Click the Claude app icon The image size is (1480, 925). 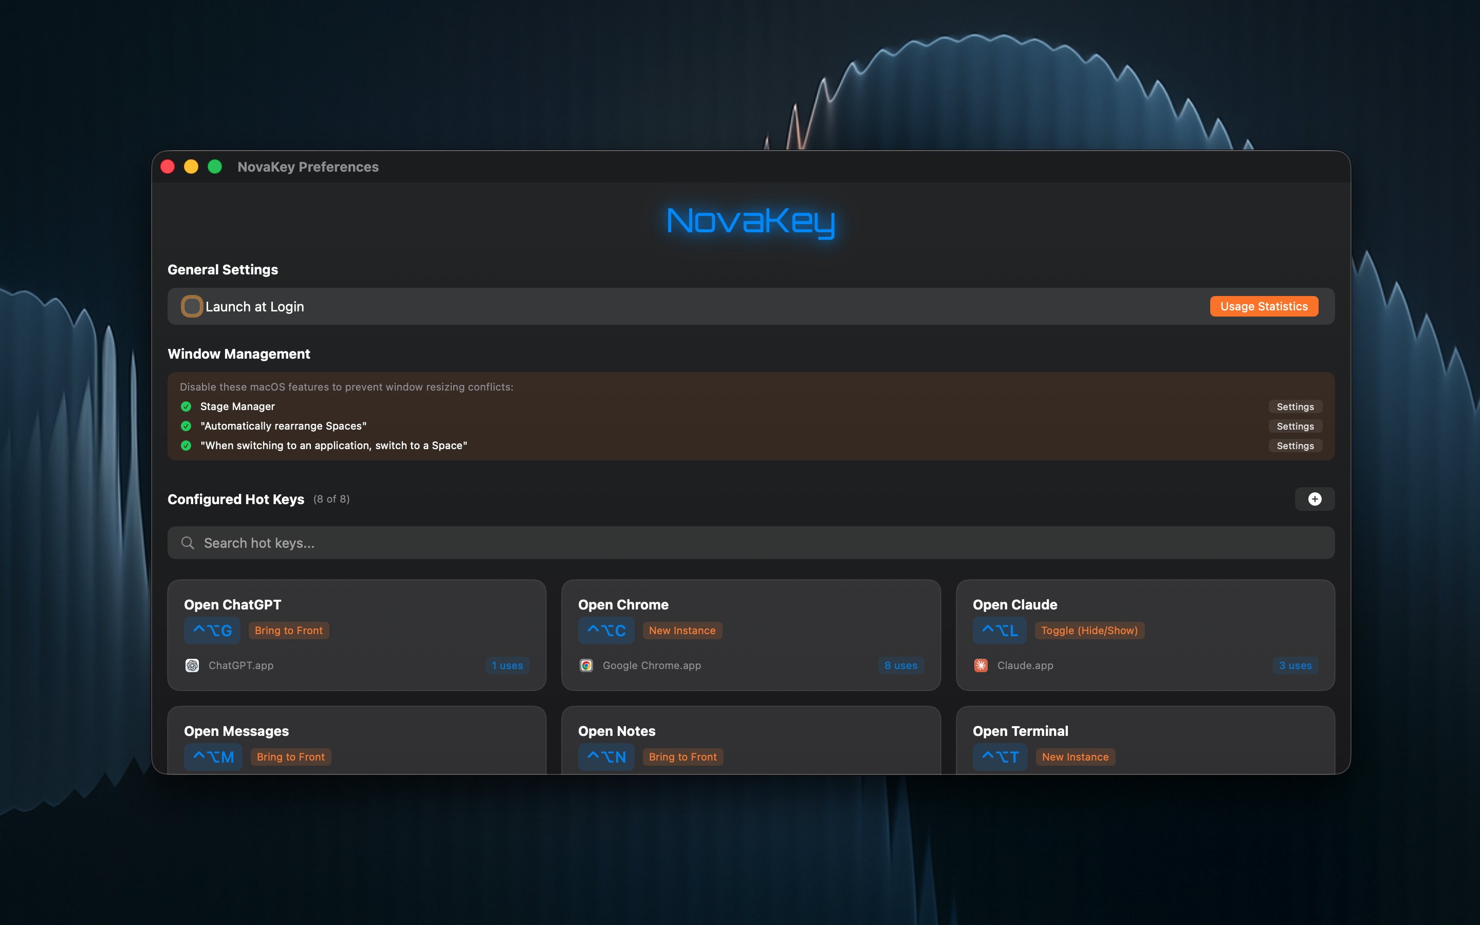pos(980,665)
